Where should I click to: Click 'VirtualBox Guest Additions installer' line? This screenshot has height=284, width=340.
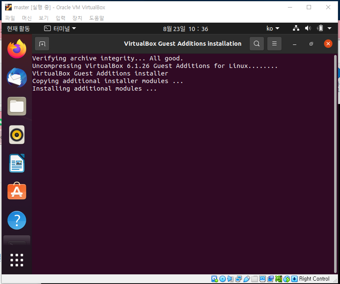coord(100,73)
